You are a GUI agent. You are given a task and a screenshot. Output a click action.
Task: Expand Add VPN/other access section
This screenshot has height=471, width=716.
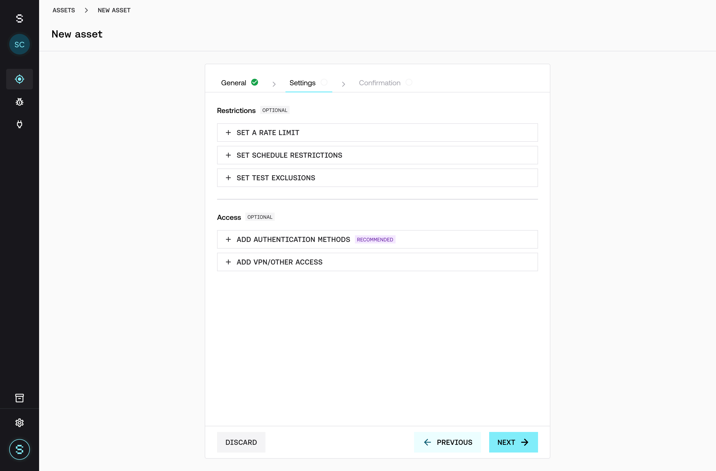coord(377,262)
